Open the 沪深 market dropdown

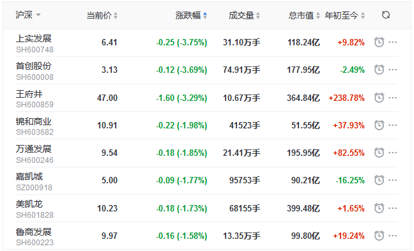pyautogui.click(x=28, y=15)
